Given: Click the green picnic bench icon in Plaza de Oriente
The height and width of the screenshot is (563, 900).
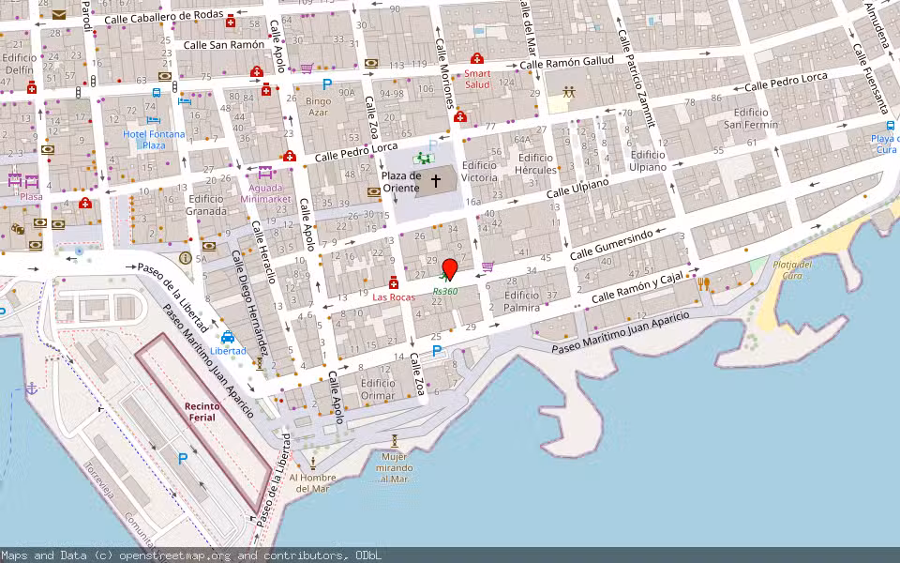Looking at the screenshot, I should [424, 158].
